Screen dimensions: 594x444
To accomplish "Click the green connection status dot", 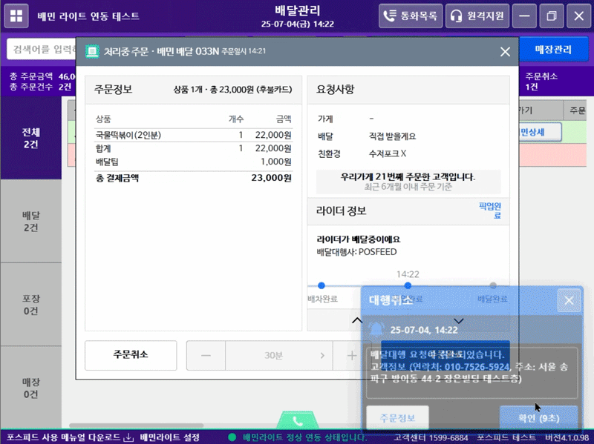I will point(232,437).
